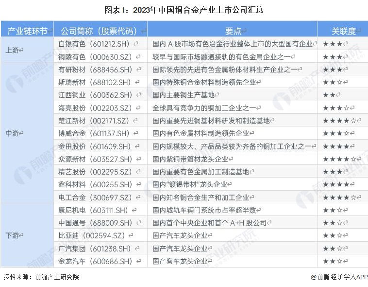Click star rating in 楚江新材 row
Viewport: 368px width, 287px height.
pyautogui.click(x=340, y=121)
